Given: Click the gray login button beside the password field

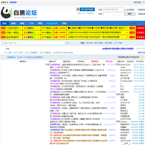Looking at the screenshot, I should (x=130, y=14).
